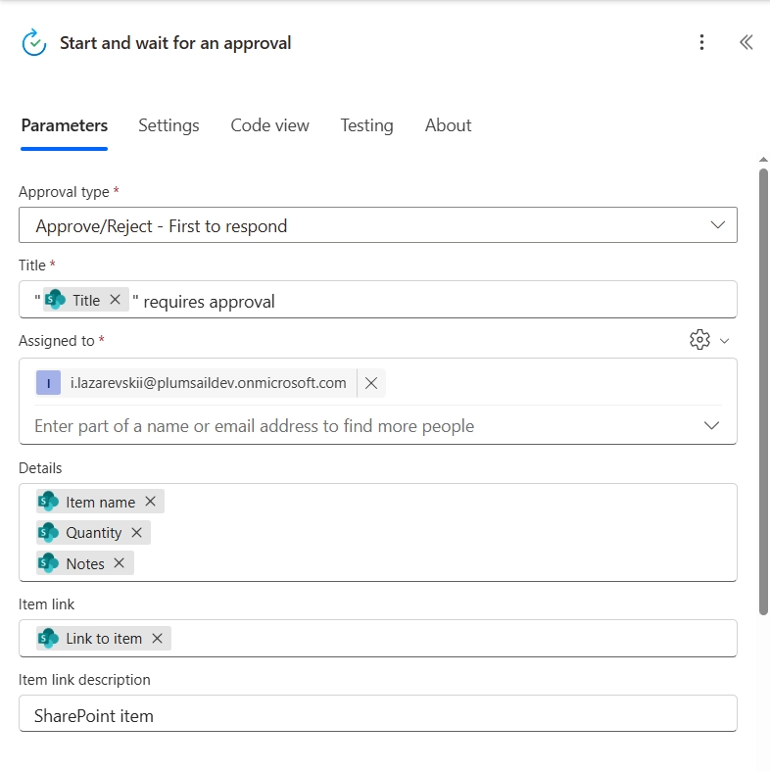Remove the Notes token from Details

(x=119, y=562)
